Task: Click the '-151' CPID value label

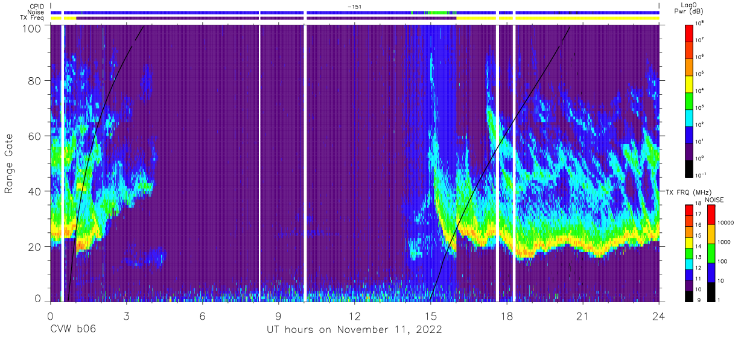Action: point(354,6)
